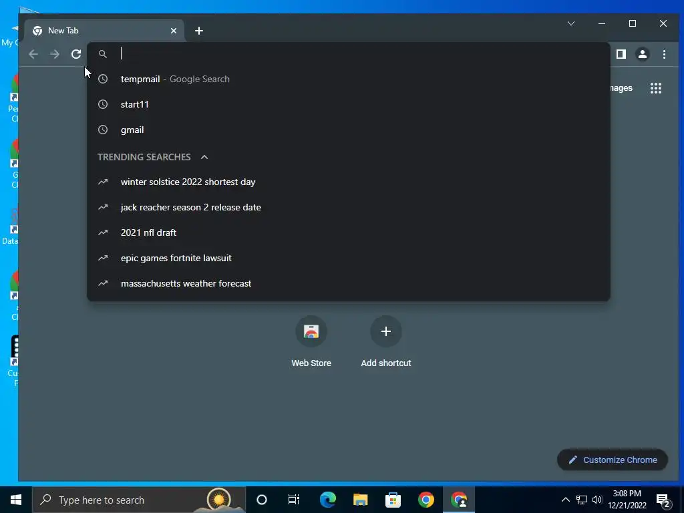The height and width of the screenshot is (513, 684).
Task: Open Google apps grid
Action: click(x=656, y=88)
